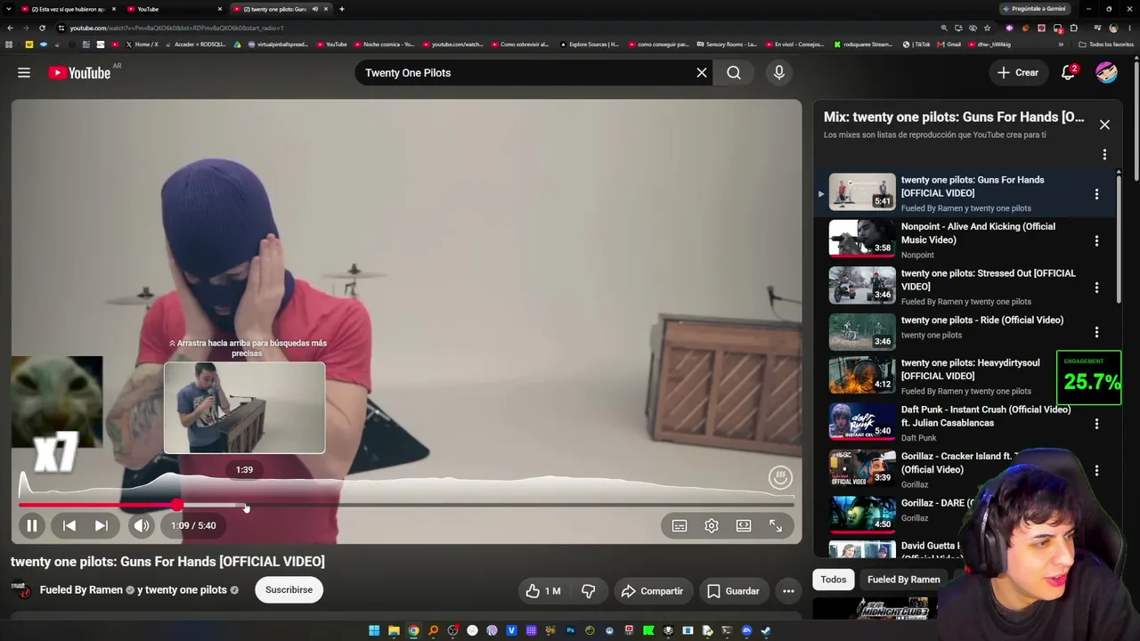Image resolution: width=1140 pixels, height=641 pixels.
Task: Close the Mix playlist panel
Action: click(1104, 125)
